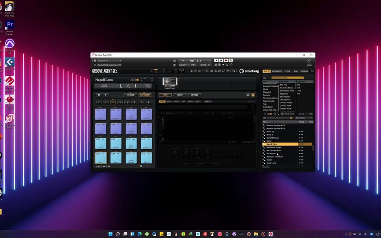Screen dimensions: 381x238
Task: Select the Alternative Rock sub style
Action: (x=287, y=90)
